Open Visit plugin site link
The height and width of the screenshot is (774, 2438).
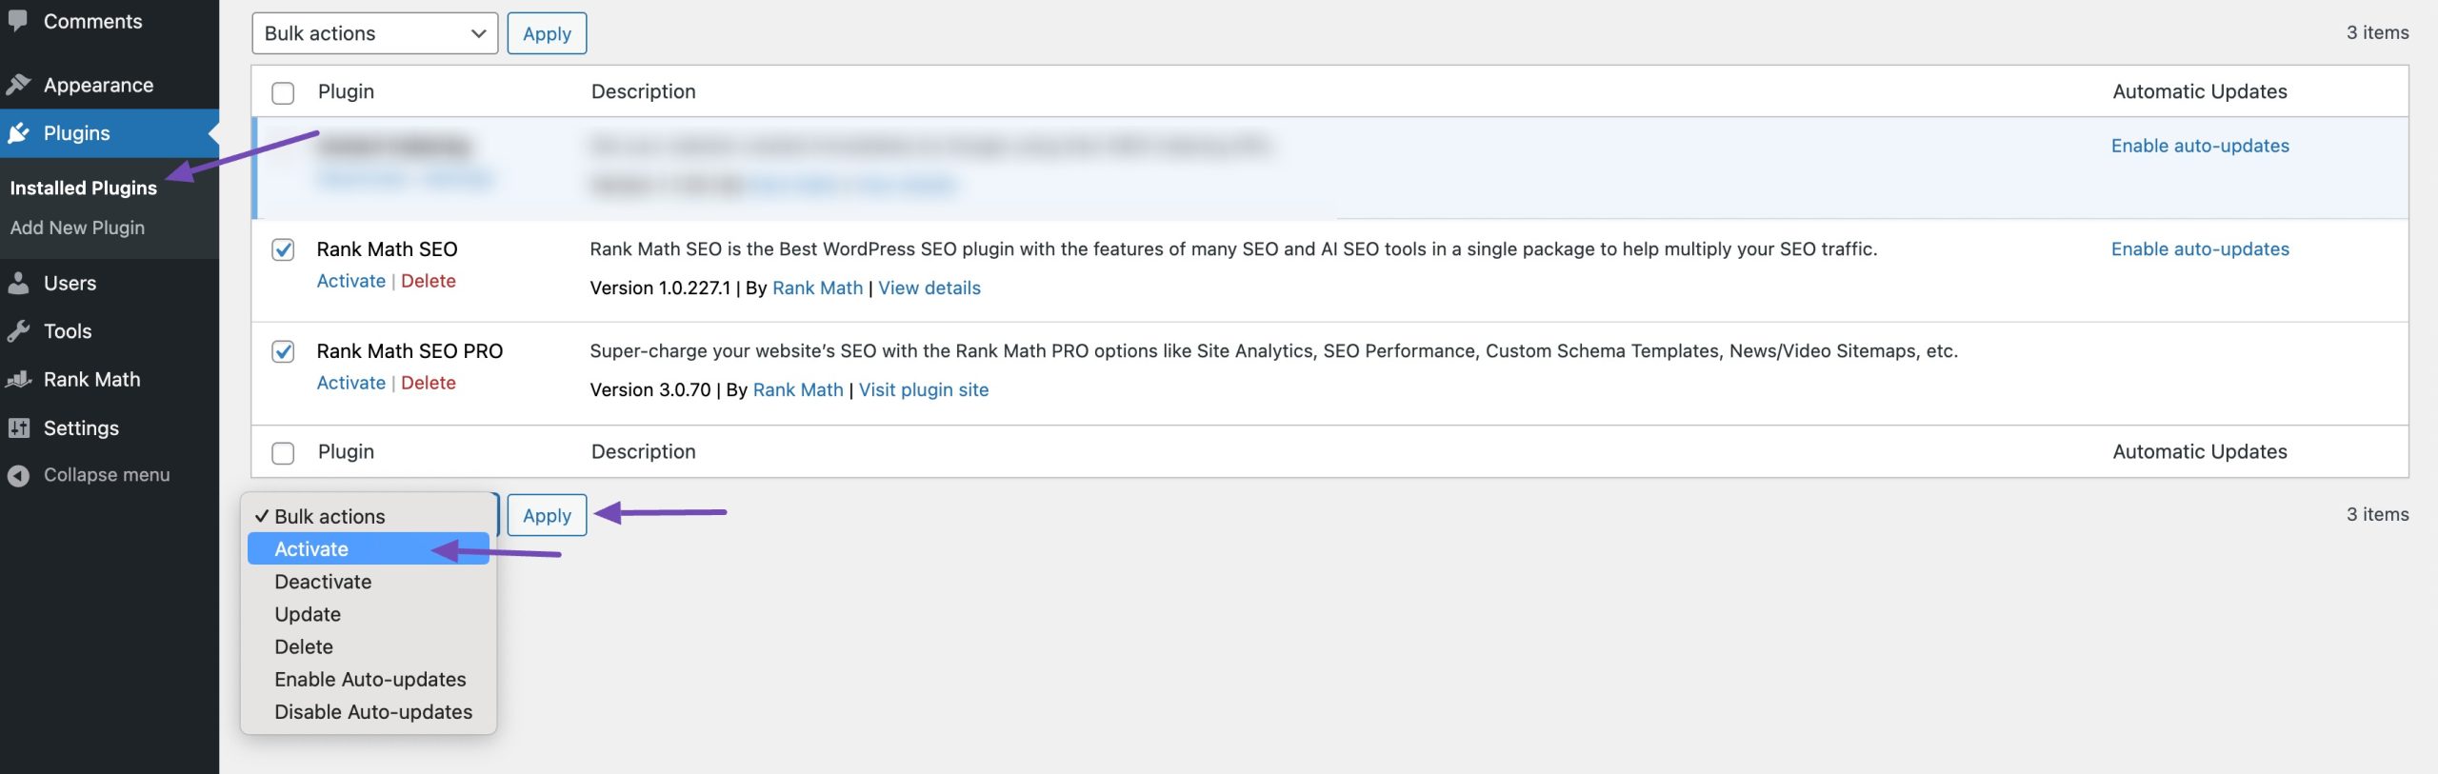(x=924, y=389)
